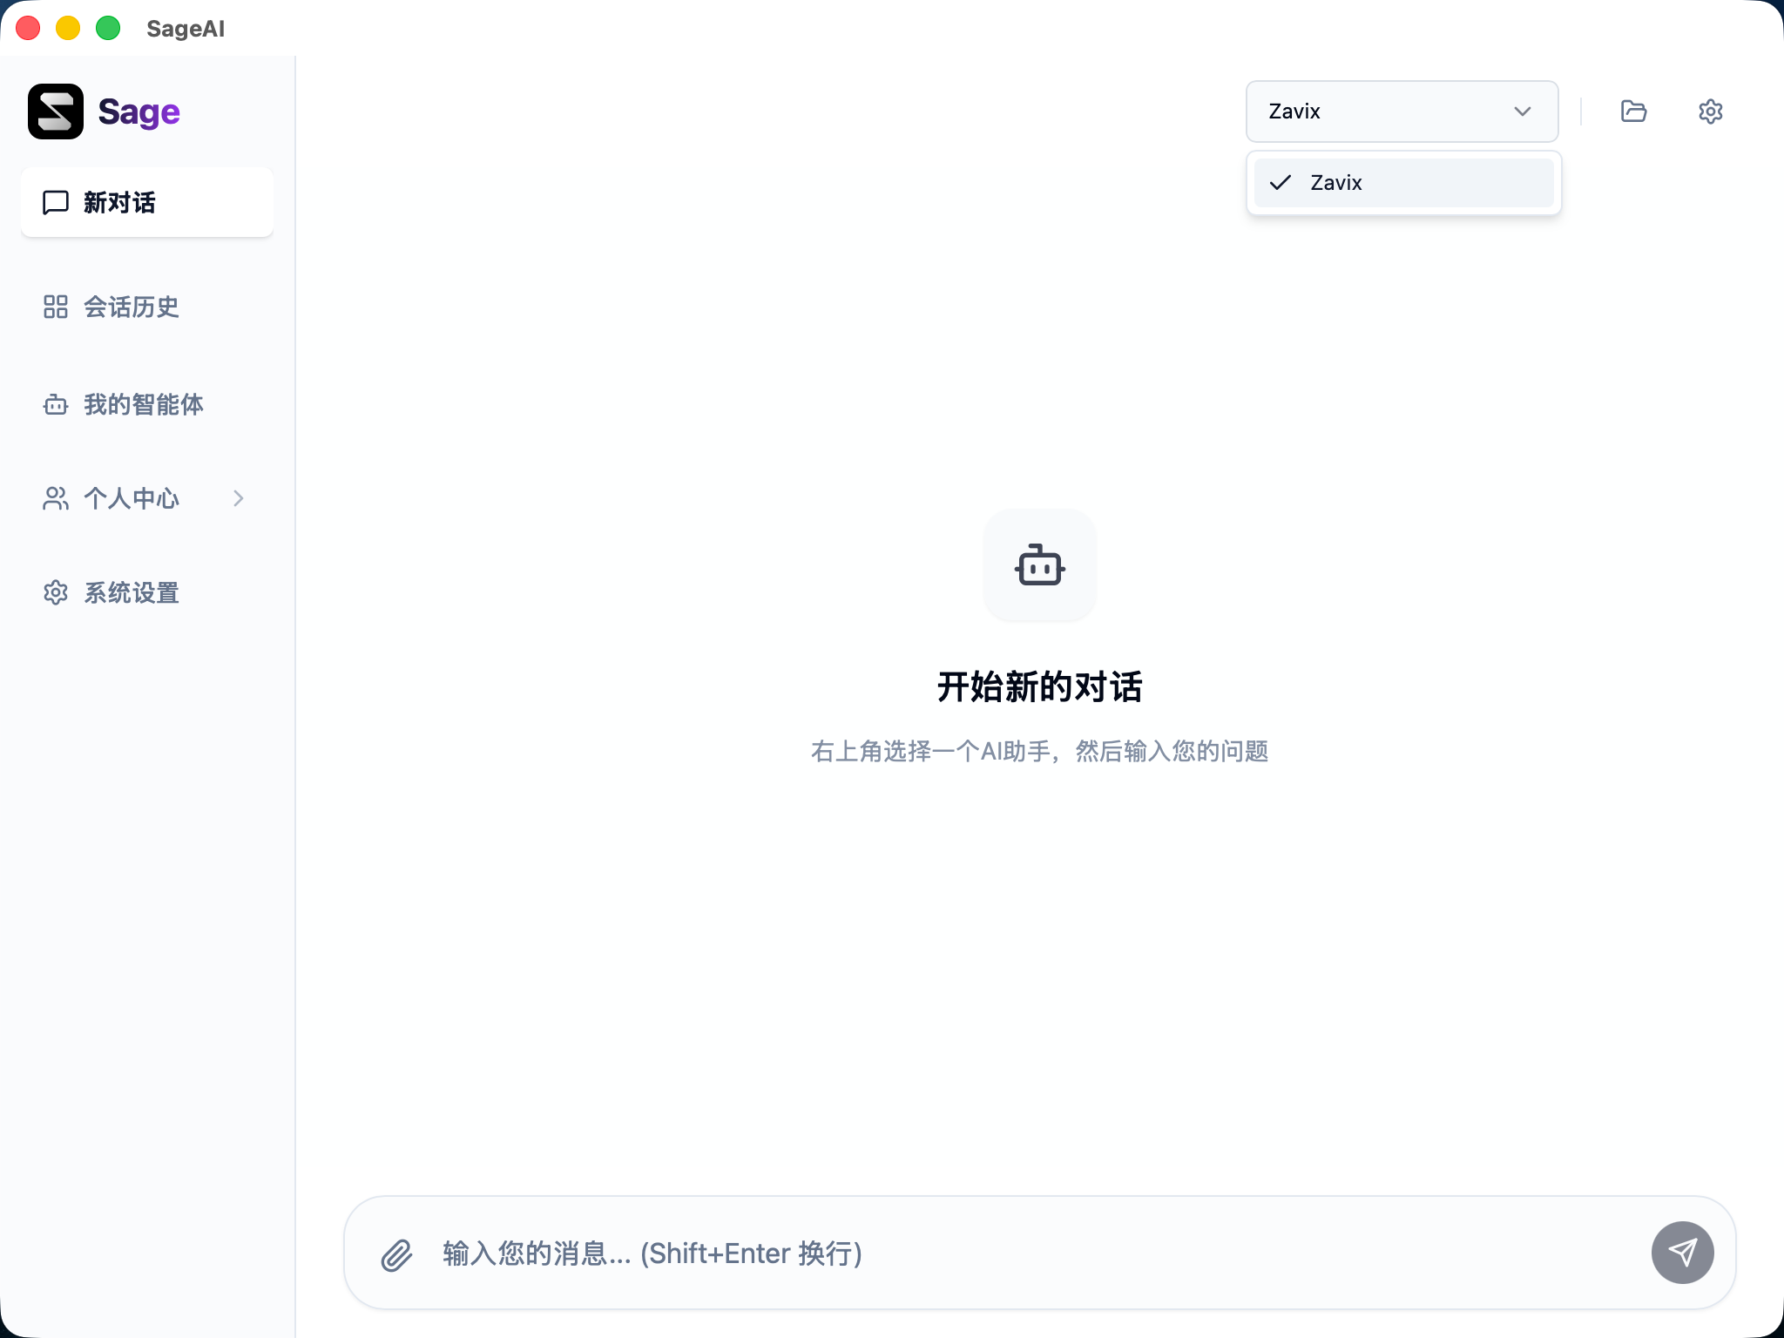
Task: Click the attachment paperclip icon
Action: [397, 1253]
